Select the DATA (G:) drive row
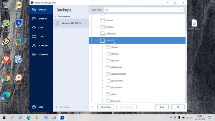 pos(137,40)
